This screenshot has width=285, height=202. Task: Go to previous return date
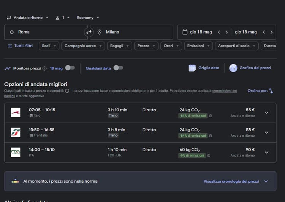click(264, 32)
